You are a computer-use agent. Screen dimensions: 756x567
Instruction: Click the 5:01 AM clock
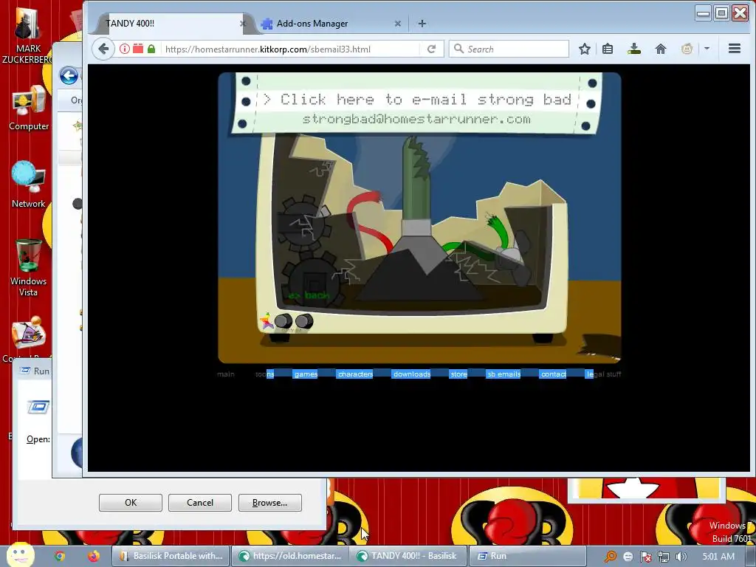(x=718, y=557)
